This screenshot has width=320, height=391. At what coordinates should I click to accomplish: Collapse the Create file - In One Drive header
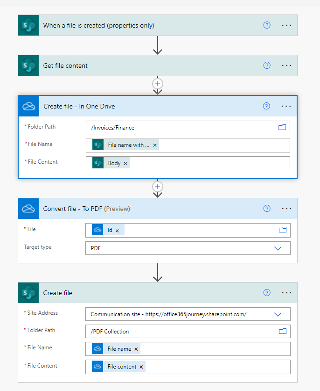(x=150, y=106)
